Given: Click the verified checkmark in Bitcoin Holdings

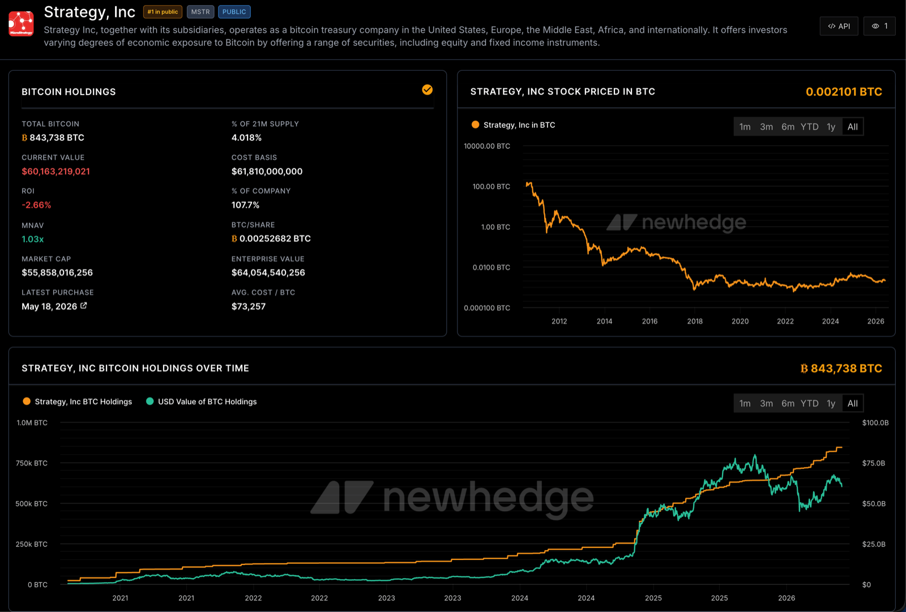Looking at the screenshot, I should pyautogui.click(x=428, y=89).
